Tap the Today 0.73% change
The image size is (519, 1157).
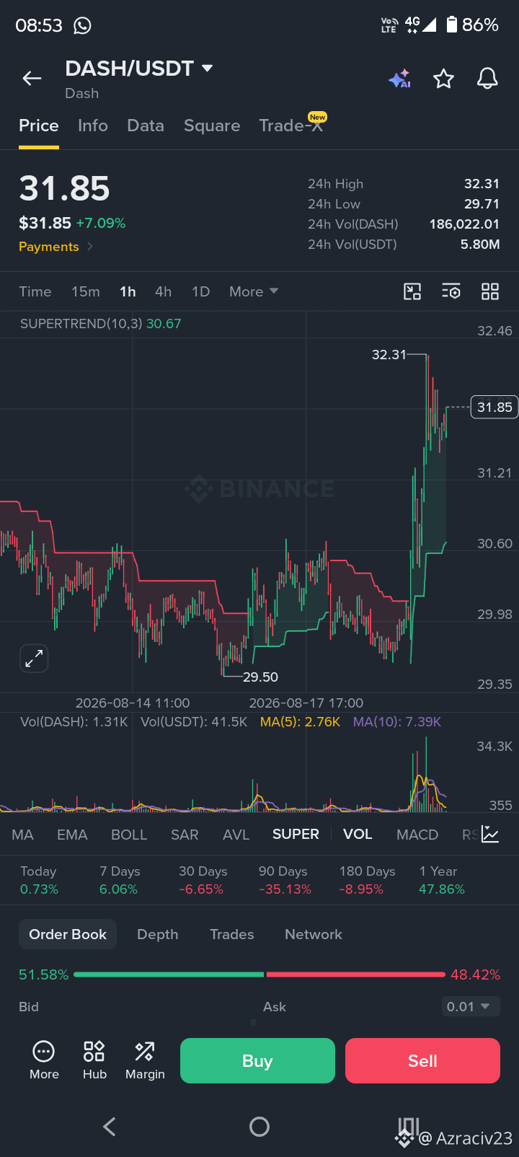tap(39, 880)
